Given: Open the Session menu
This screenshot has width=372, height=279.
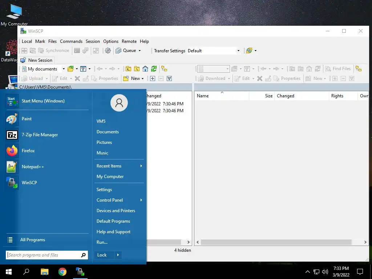Looking at the screenshot, I should (x=93, y=41).
